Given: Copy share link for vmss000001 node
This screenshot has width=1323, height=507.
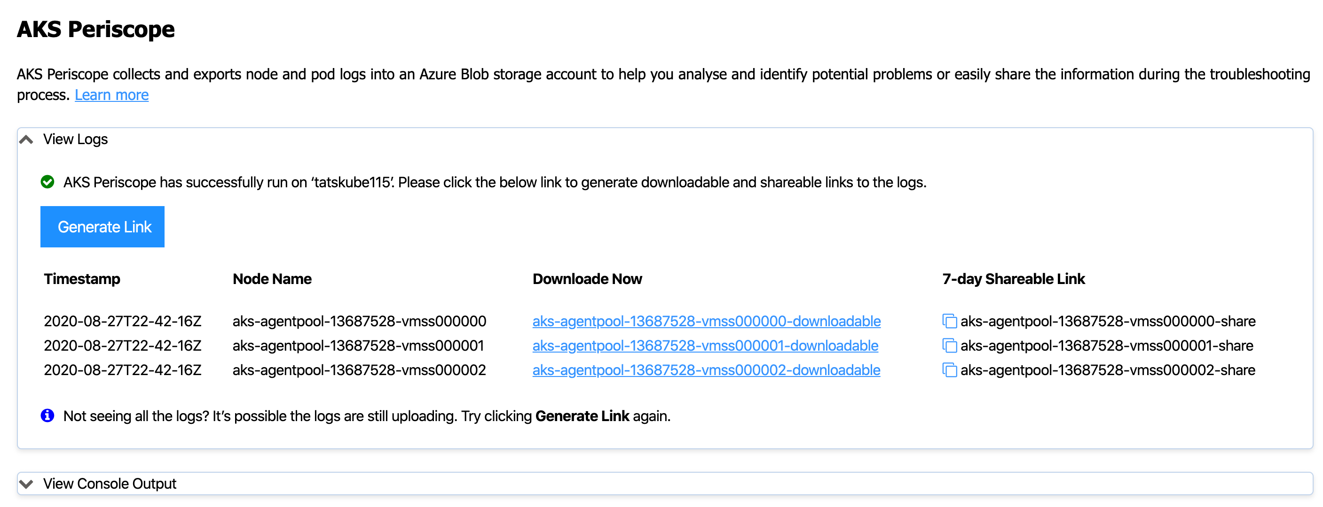Looking at the screenshot, I should (949, 346).
